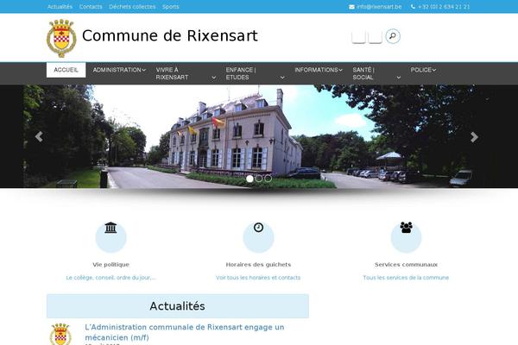This screenshot has width=518, height=345.
Task: Open the mécanicien job news article
Action: coord(185,332)
